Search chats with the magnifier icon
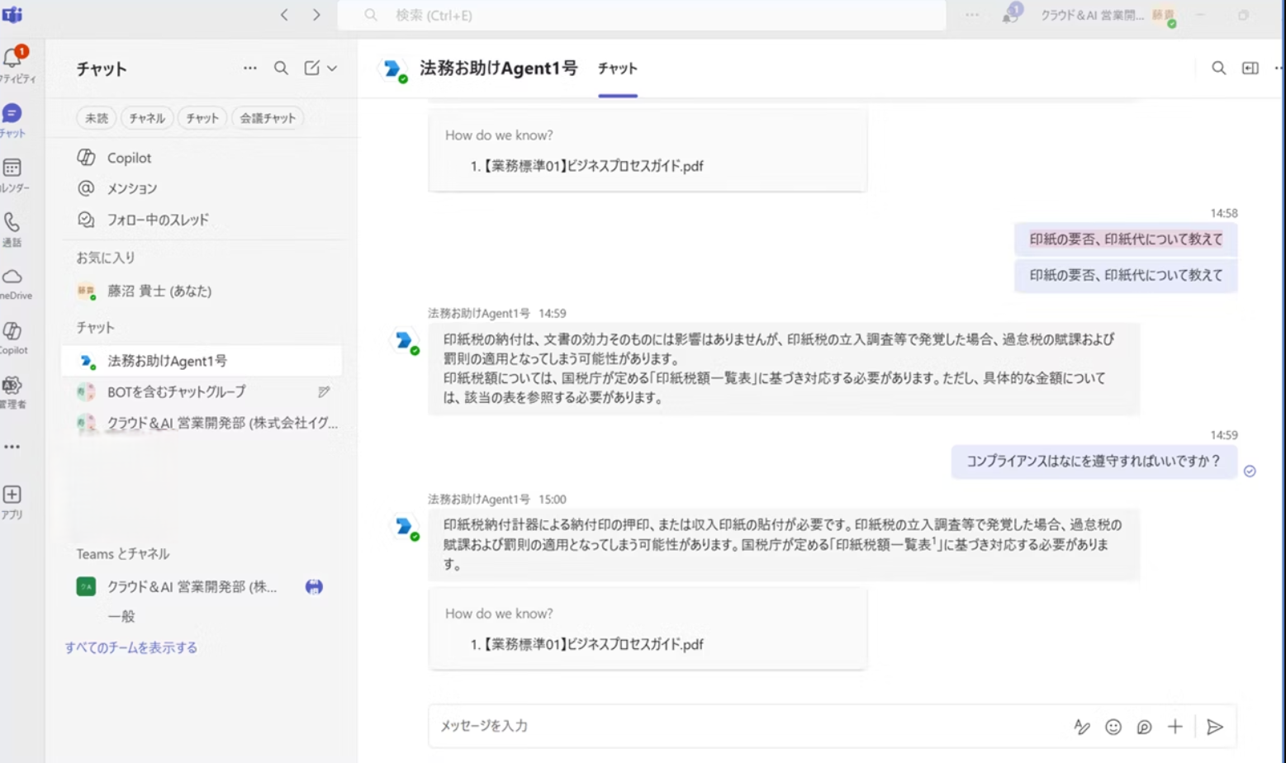The image size is (1286, 763). click(281, 69)
